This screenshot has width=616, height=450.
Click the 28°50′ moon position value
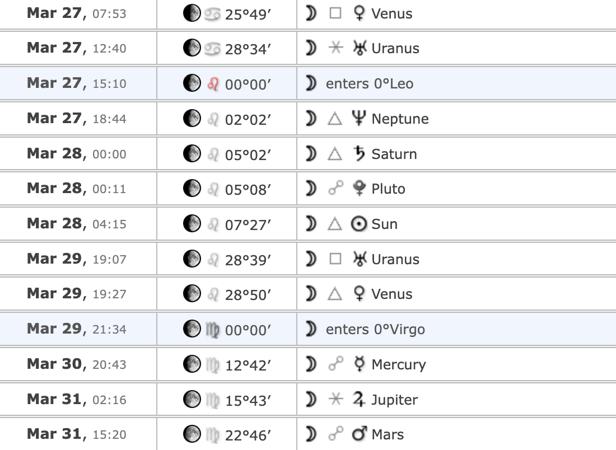pos(248,294)
